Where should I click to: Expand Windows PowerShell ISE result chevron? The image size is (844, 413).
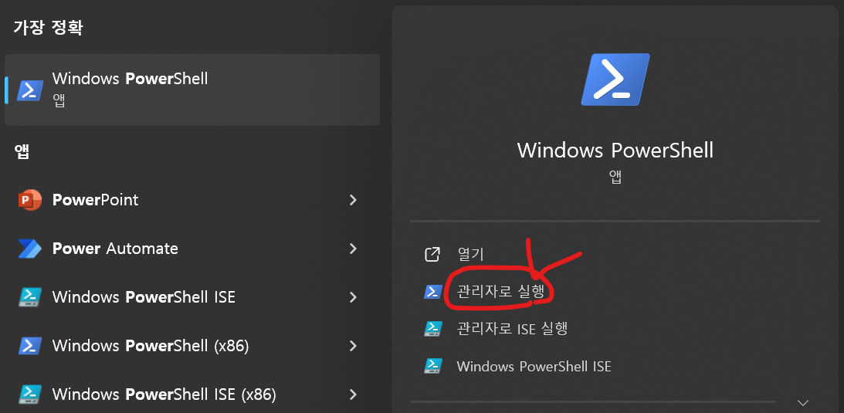[353, 297]
